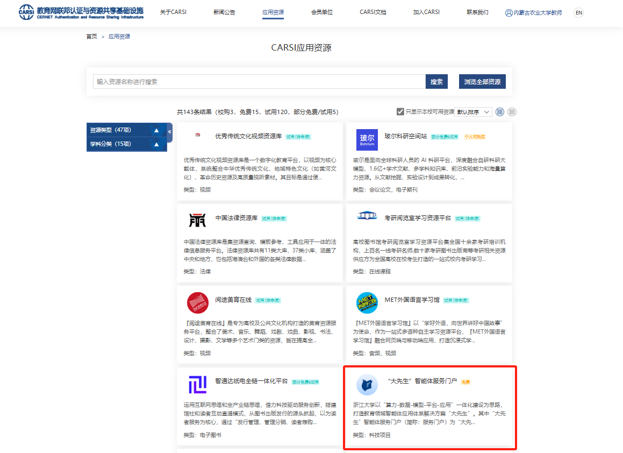Viewport: 623px width, 453px height.
Task: Select 应用资源 navigation tab
Action: pyautogui.click(x=273, y=12)
